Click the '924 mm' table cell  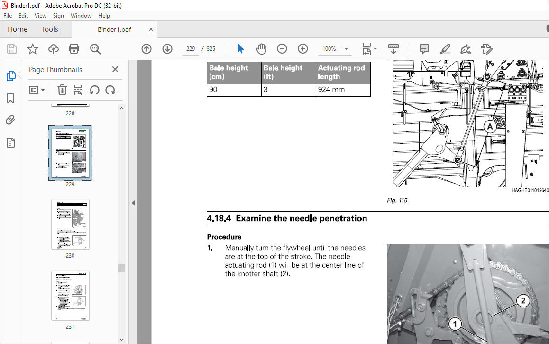tap(343, 90)
